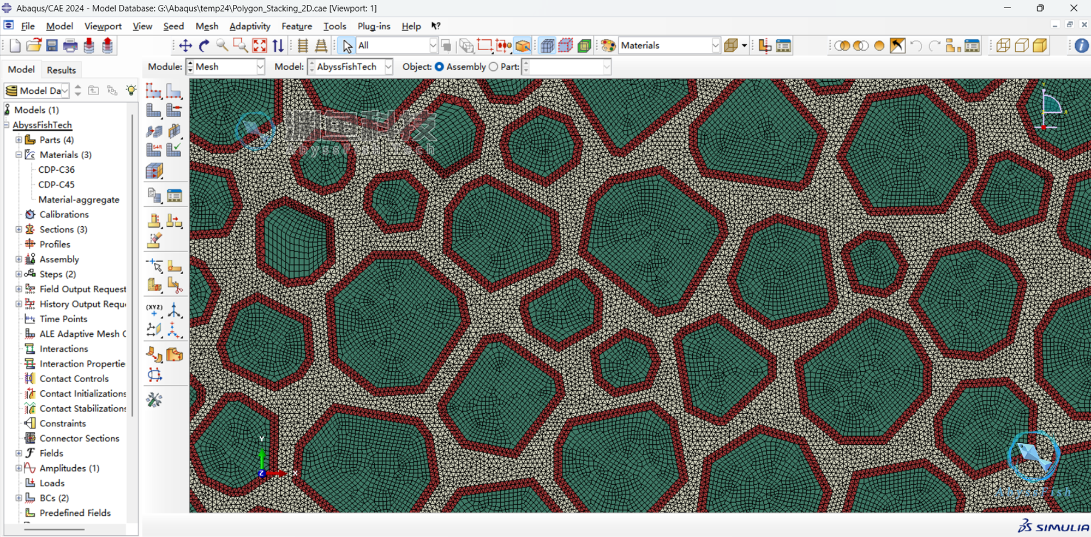Click the Print icon

[70, 46]
